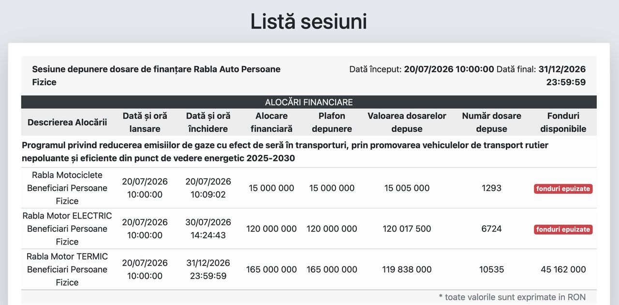Select the Rabla Auto Persoane Fizice session title
The image size is (619, 305).
[156, 76]
